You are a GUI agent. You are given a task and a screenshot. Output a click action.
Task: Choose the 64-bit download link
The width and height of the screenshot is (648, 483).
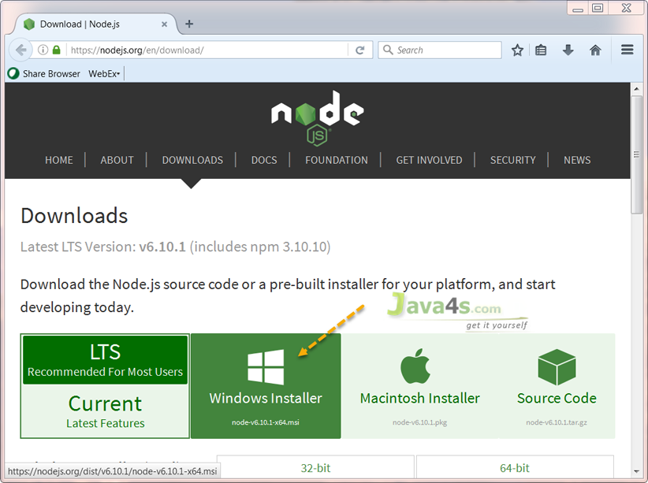coord(515,468)
